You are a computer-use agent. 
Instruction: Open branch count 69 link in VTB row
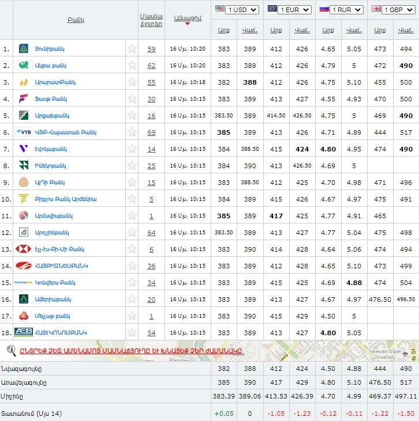pyautogui.click(x=151, y=132)
